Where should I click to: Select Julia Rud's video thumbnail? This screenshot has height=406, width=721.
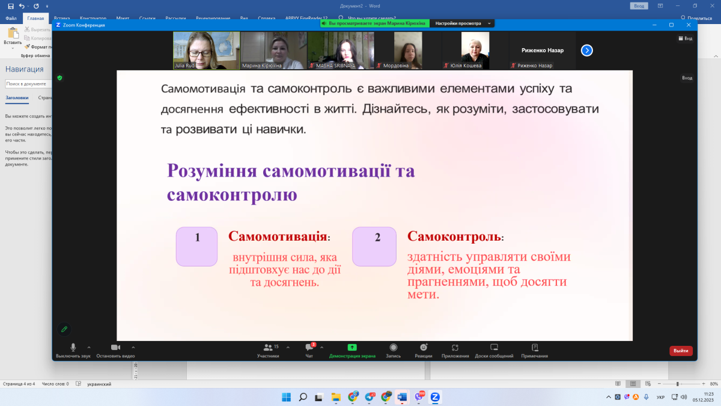(x=206, y=51)
